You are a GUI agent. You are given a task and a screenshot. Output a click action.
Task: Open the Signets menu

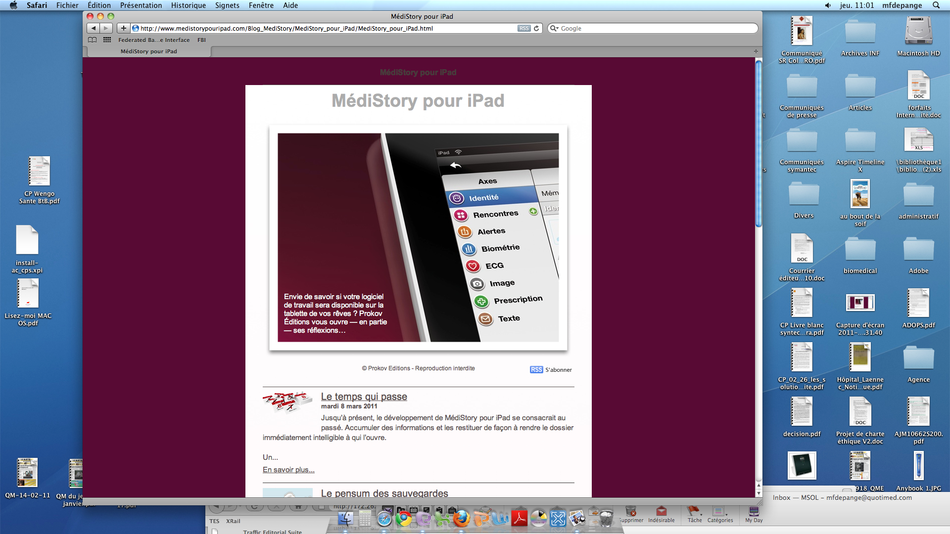[x=227, y=5]
